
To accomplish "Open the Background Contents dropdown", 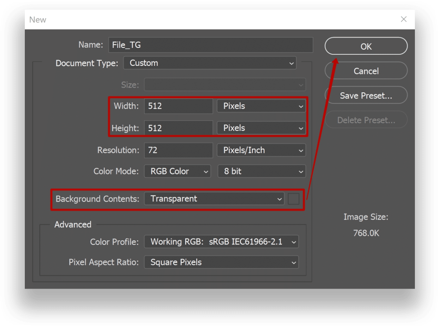I will click(x=214, y=199).
